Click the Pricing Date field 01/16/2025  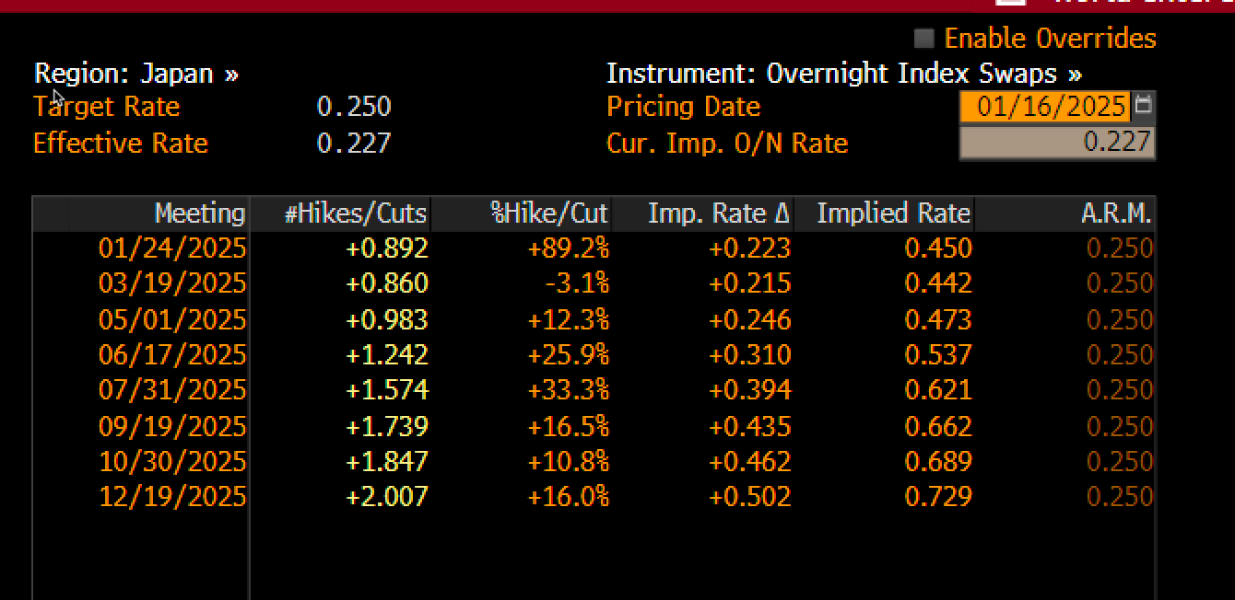pyautogui.click(x=1051, y=107)
